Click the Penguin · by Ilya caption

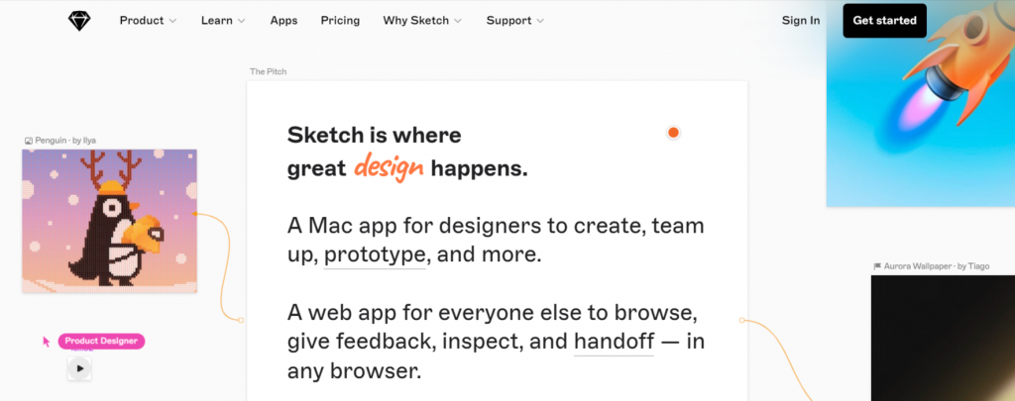(65, 141)
